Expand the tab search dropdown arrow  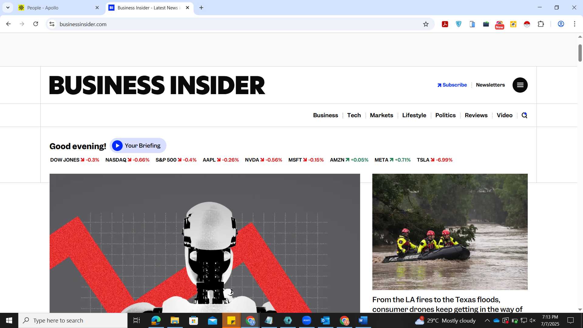click(8, 8)
